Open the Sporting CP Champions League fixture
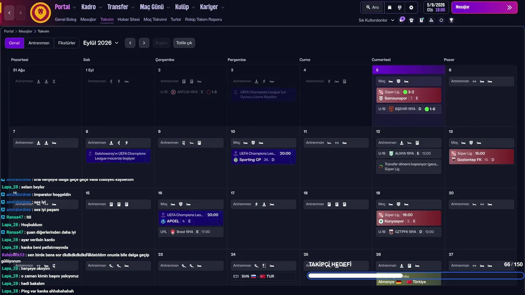 [264, 157]
